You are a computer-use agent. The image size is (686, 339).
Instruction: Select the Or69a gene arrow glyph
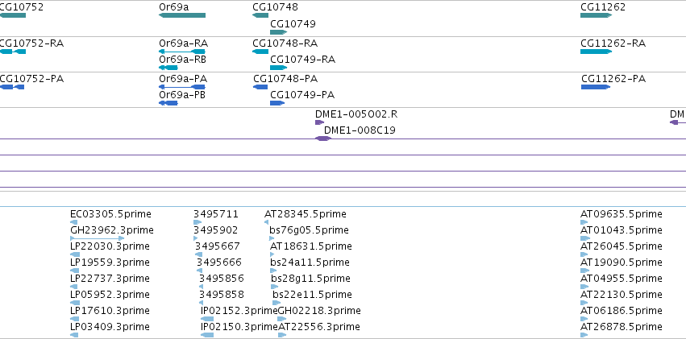click(x=182, y=15)
